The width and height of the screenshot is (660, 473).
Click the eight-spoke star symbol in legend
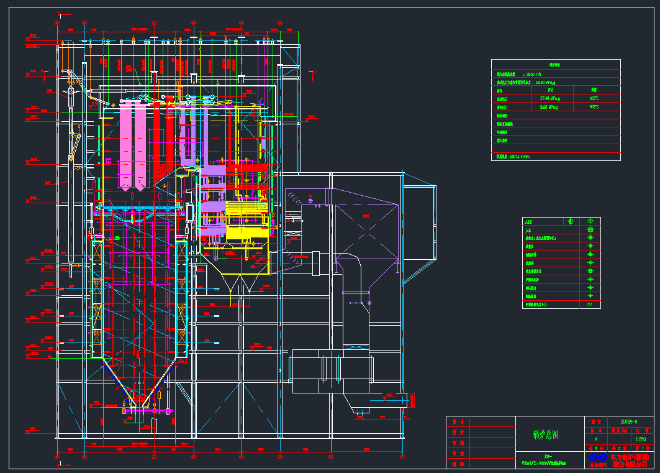[590, 279]
